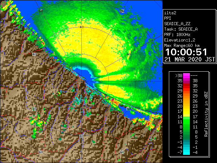Click the 40 km ring label due south of the radar
The image size is (217, 163).
pos(81,136)
